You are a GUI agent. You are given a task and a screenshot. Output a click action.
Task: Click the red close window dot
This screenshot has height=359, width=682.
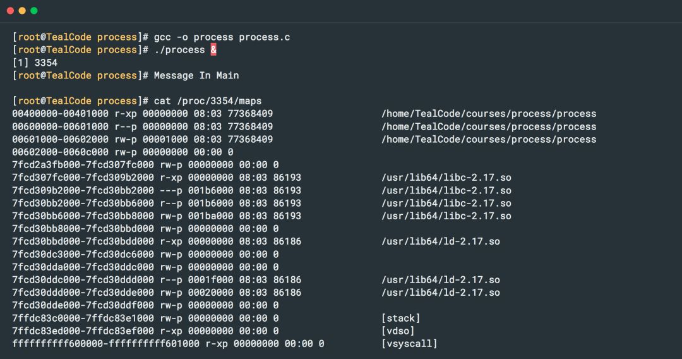coord(10,11)
